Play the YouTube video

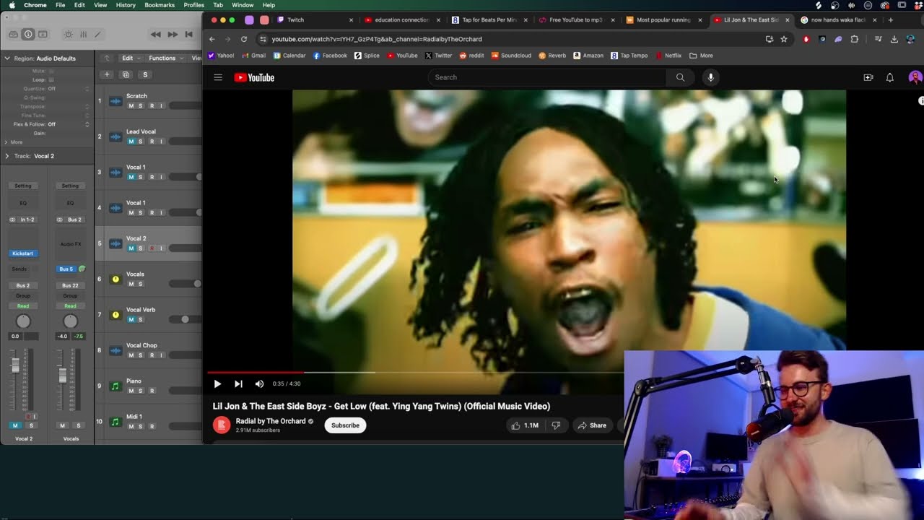(217, 384)
